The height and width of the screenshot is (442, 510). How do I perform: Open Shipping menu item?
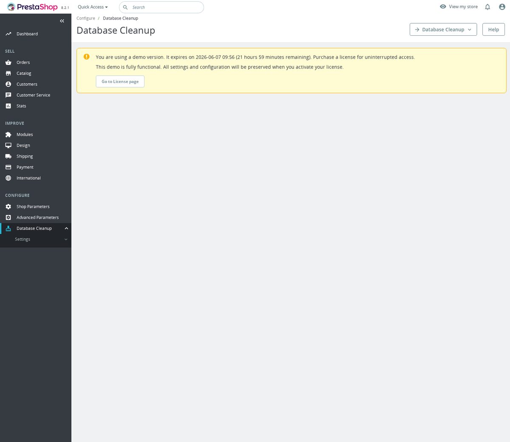36,156
